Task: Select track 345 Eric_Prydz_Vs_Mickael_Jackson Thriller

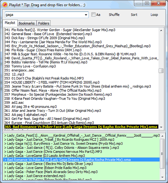Action: [x=81, y=46]
